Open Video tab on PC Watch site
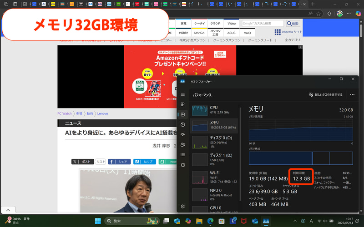Image resolution: width=364 pixels, height=227 pixels. (232, 24)
